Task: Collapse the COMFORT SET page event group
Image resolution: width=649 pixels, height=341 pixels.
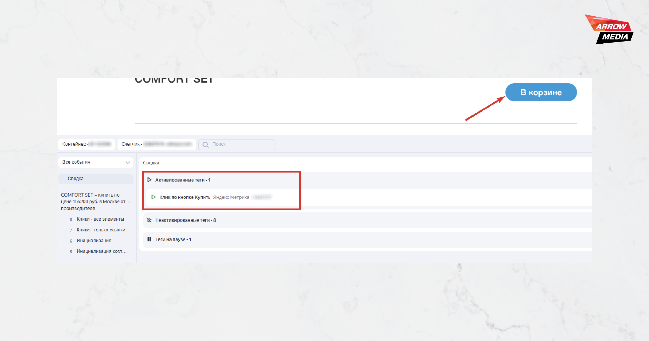Action: click(129, 202)
